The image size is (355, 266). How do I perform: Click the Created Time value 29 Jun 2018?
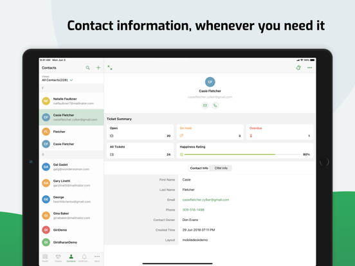(199, 230)
